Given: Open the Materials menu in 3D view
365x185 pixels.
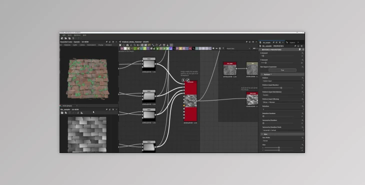Looking at the screenshot, I should (x=67, y=45).
